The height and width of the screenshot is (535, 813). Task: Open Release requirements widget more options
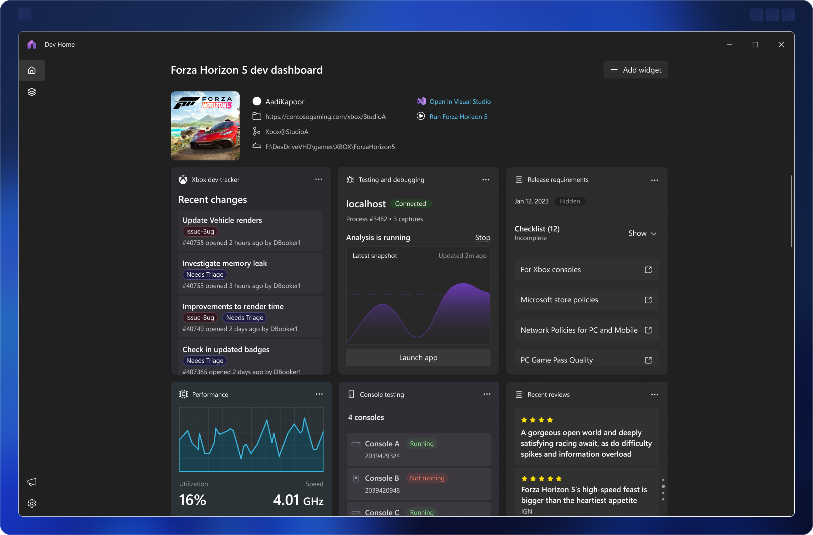pos(654,180)
